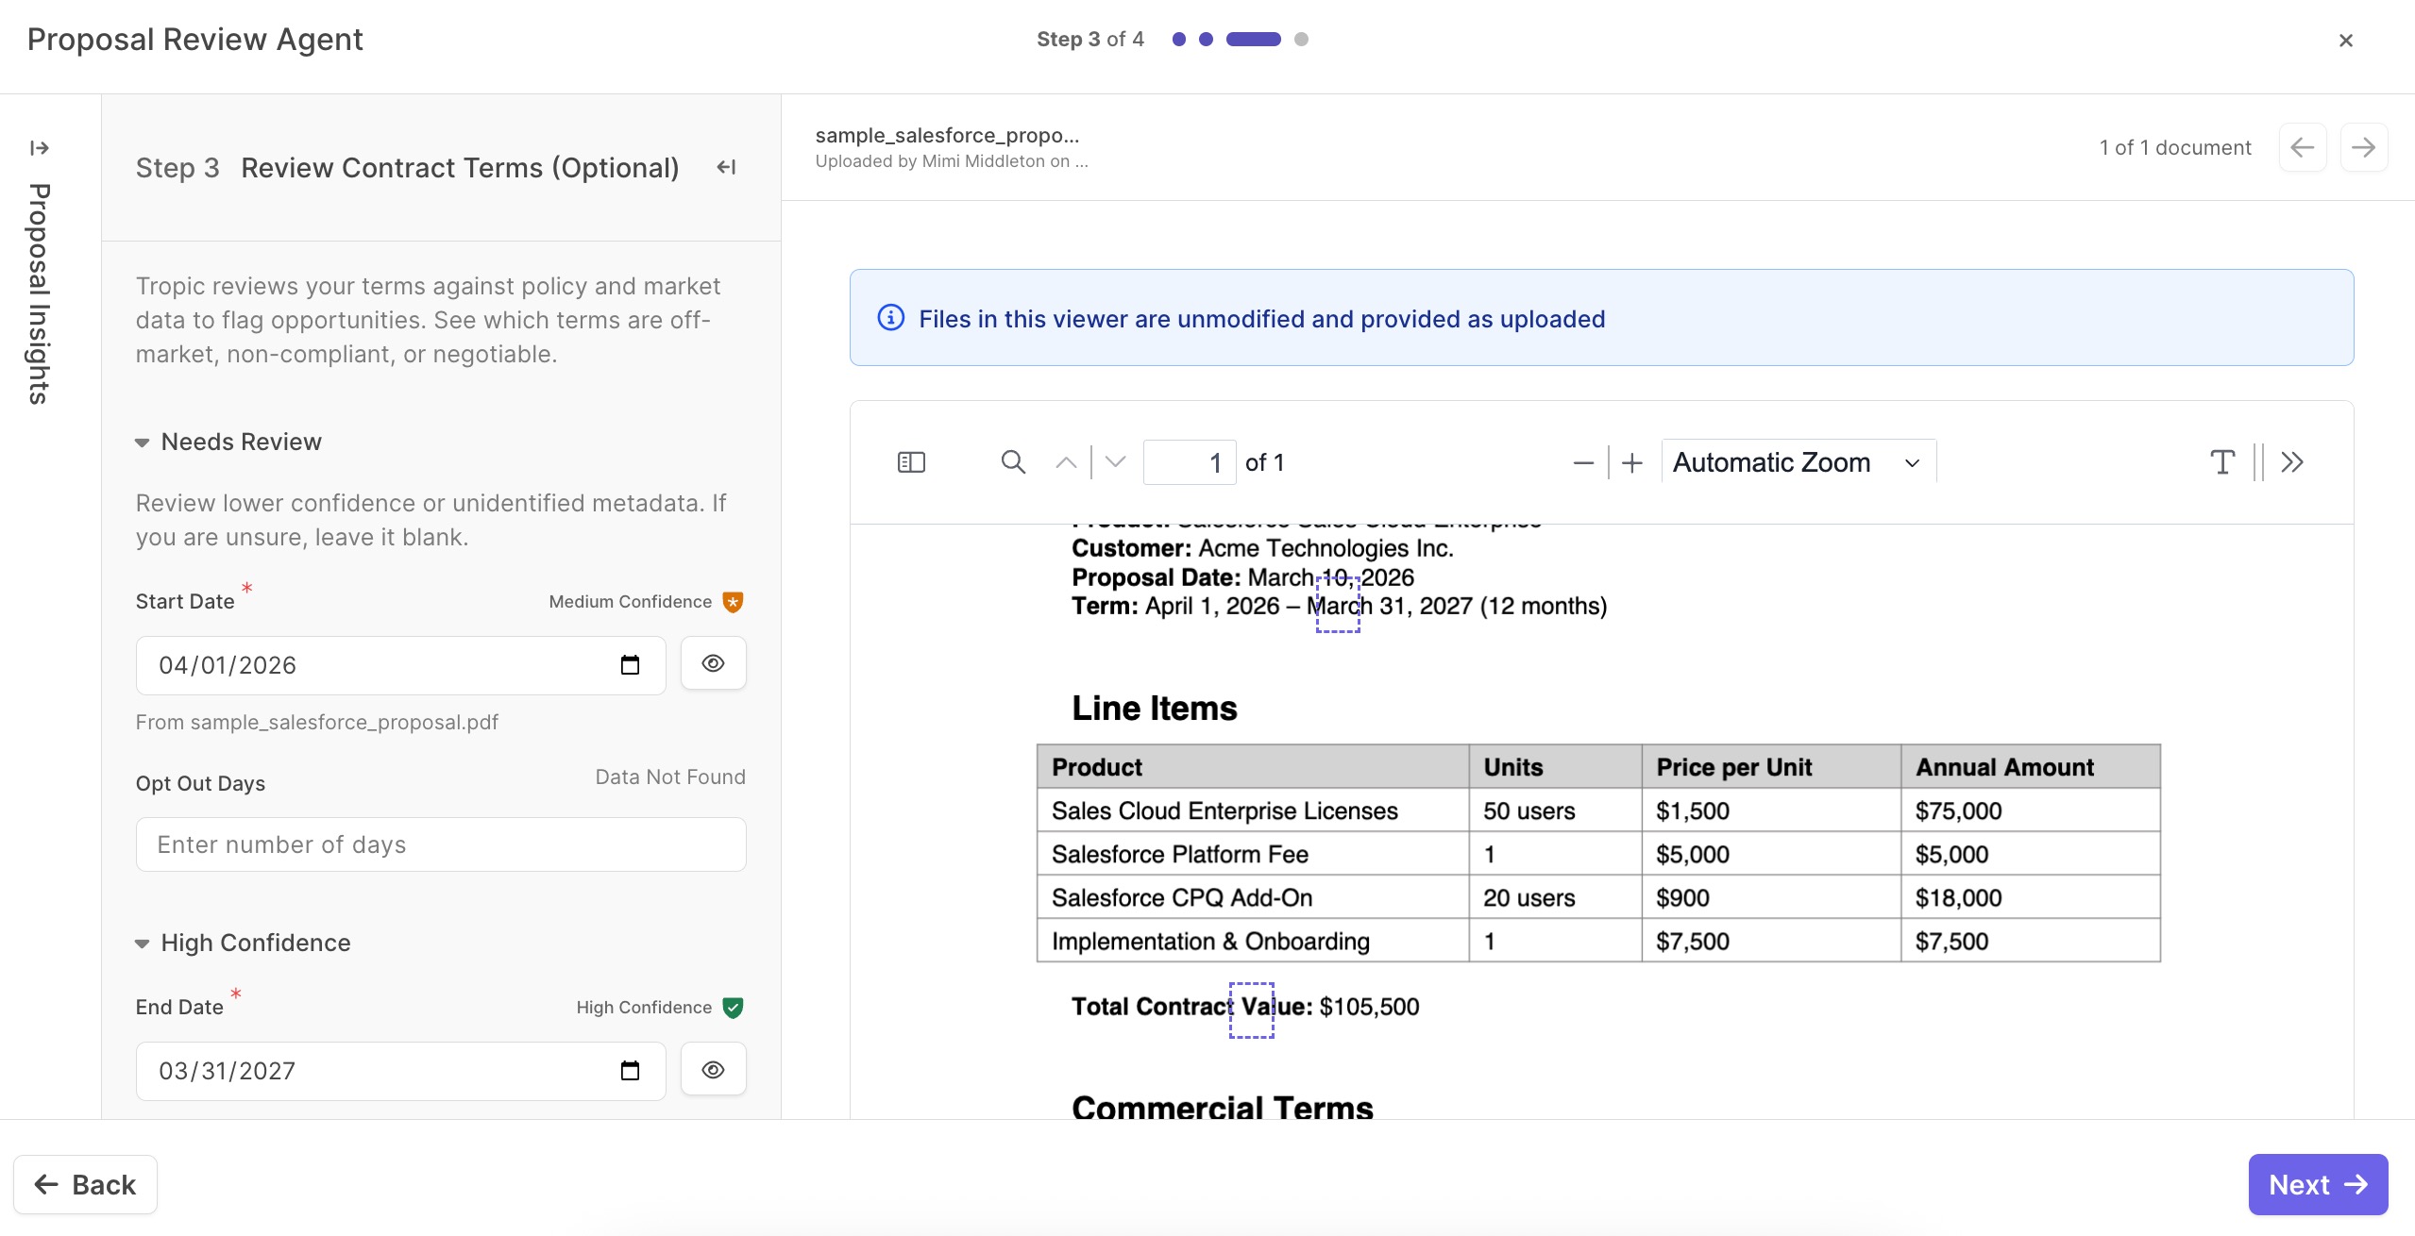Collapse the Step 3 panel arrow

[x=726, y=167]
